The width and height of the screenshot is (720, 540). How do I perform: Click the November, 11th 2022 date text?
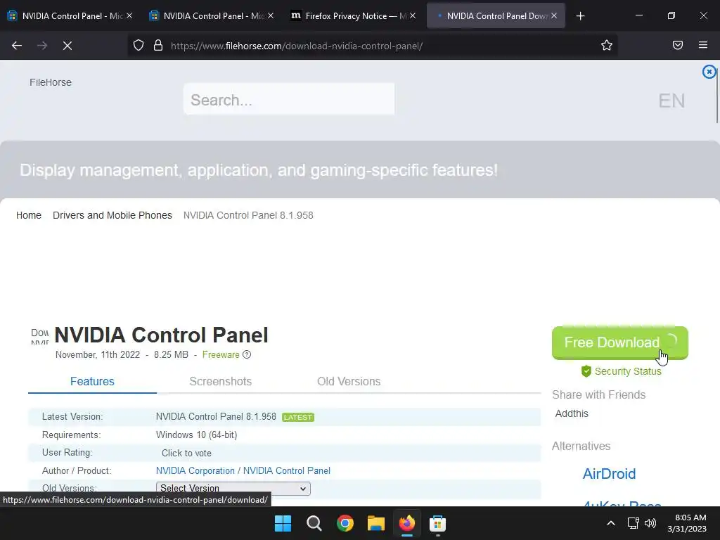[97, 354]
